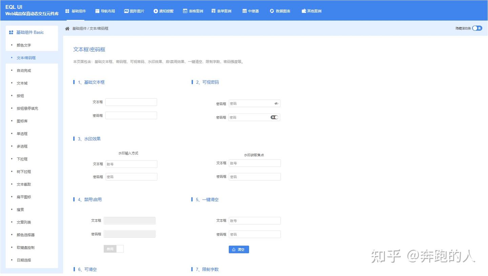Switch the password visibility toggle inside second 密码框
488x276 pixels.
click(x=274, y=117)
